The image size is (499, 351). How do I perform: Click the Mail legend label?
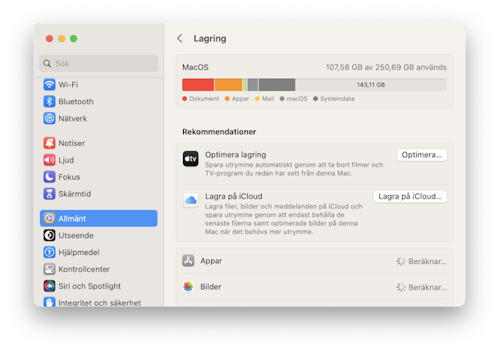[268, 98]
